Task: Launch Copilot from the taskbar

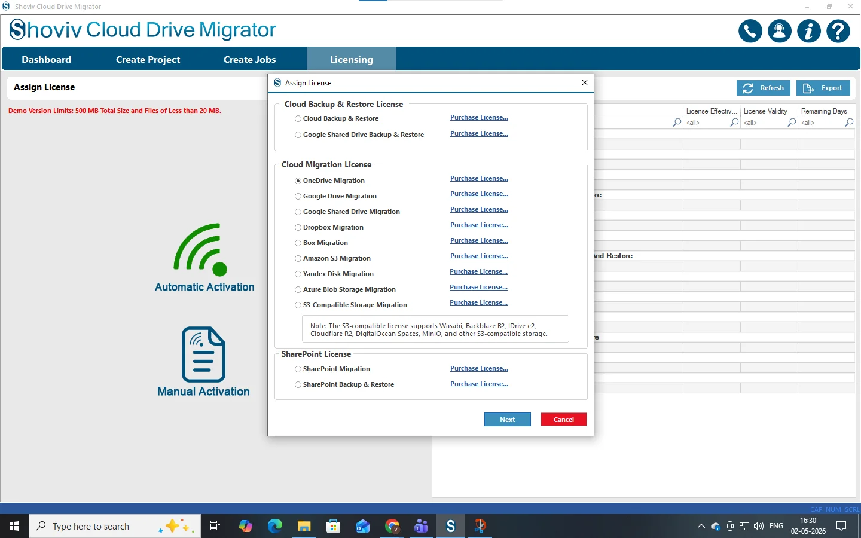Action: pos(246,526)
